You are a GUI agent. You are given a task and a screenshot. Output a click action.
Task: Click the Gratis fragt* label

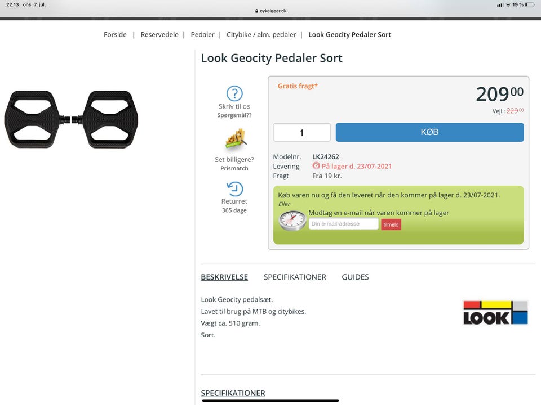tap(298, 86)
